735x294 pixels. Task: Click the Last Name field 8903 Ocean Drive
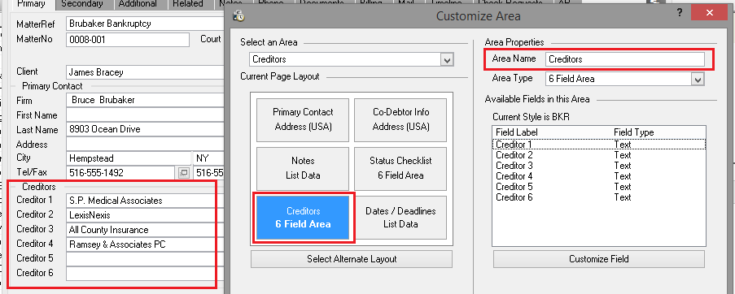coord(146,129)
